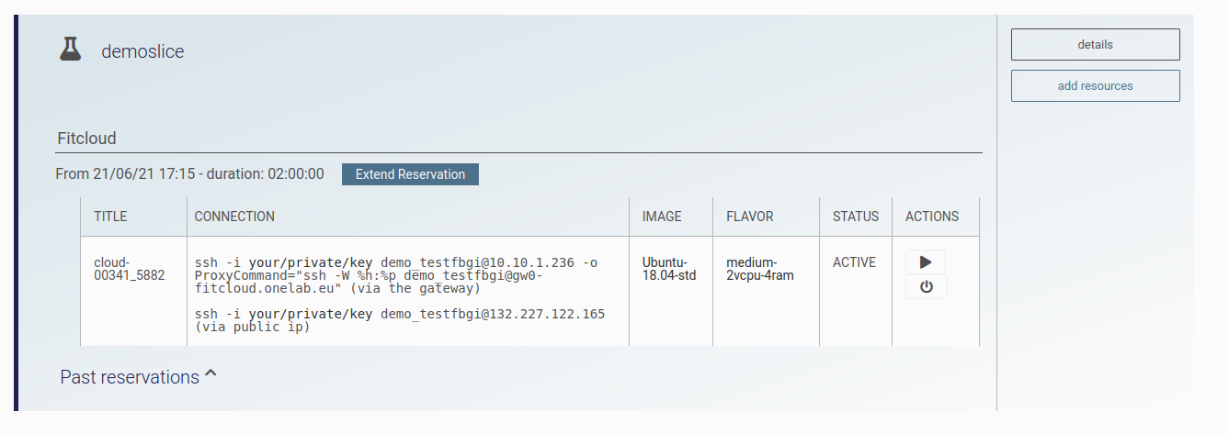Screen dimensions: 1229x434
Task: Click the medium-2vcpu-4ram flavor cell
Action: pos(761,269)
